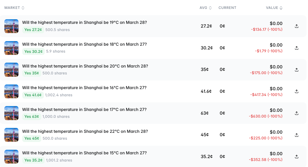Open the Shanghai 17°C March 27 market
This screenshot has height=167, width=308.
click(x=84, y=110)
